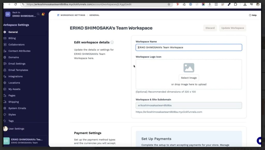
Task: Go to Domains settings
Action: click(13, 57)
